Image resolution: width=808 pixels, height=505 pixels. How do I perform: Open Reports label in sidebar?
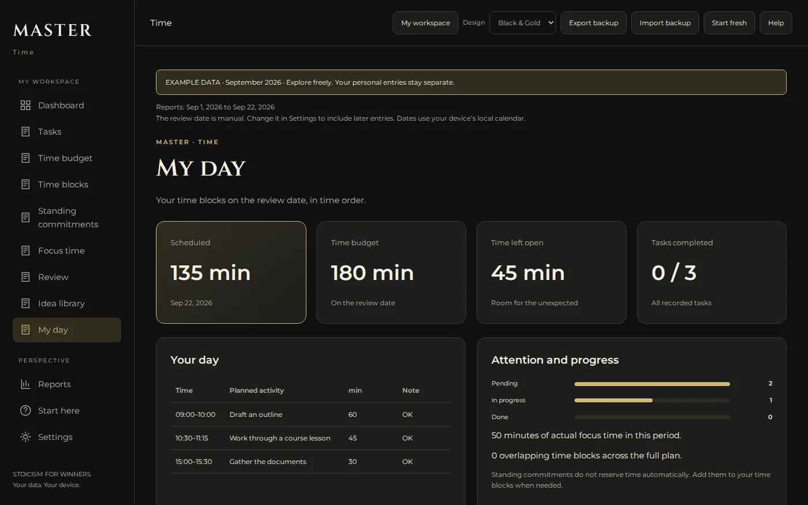(54, 384)
